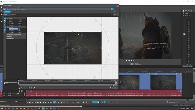Click the speaker dim output icon in Master Bus

(x=189, y=11)
